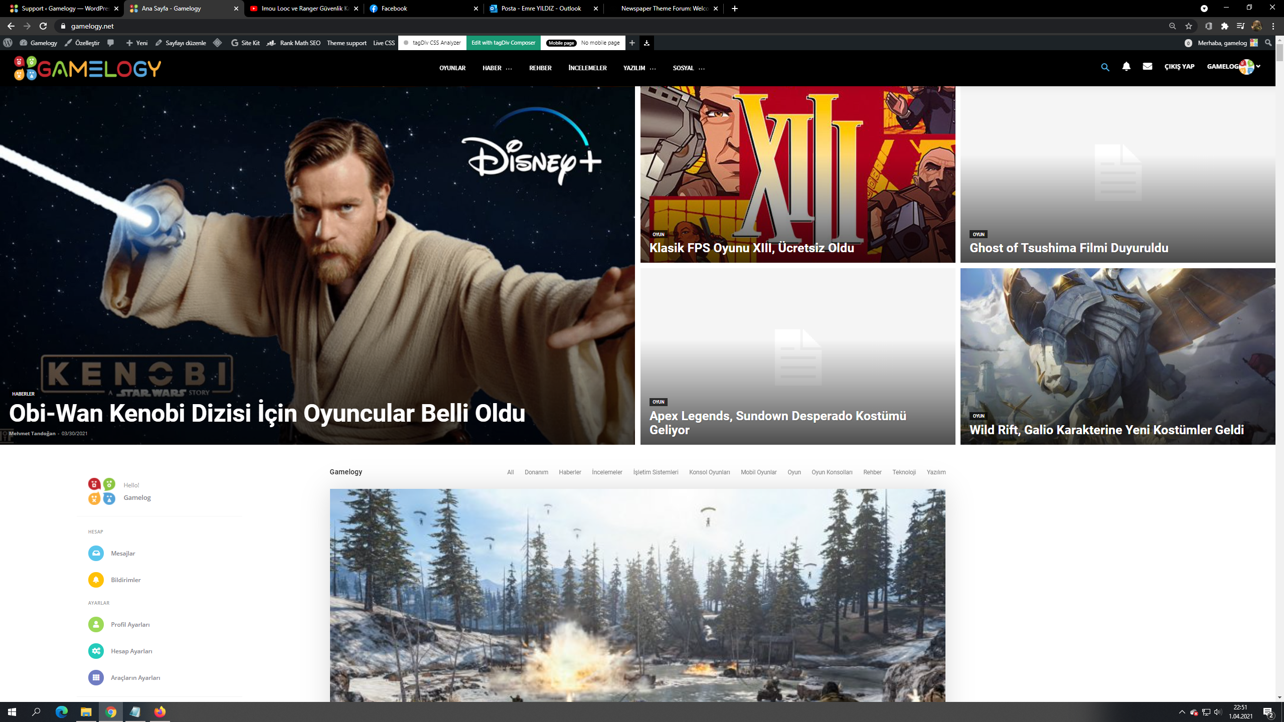Open File Explorer from the taskbar
The height and width of the screenshot is (722, 1284).
(x=86, y=712)
